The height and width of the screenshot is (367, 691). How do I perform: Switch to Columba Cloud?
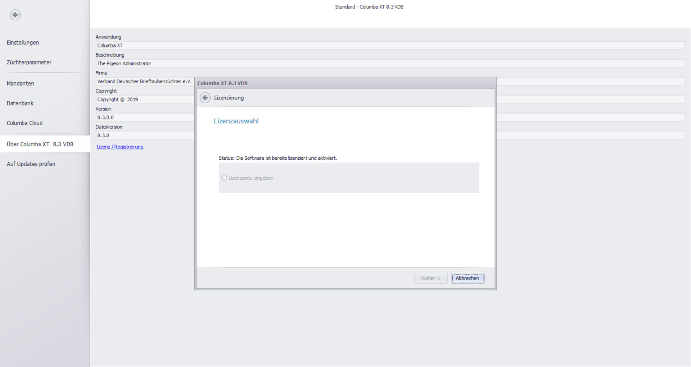coord(24,123)
